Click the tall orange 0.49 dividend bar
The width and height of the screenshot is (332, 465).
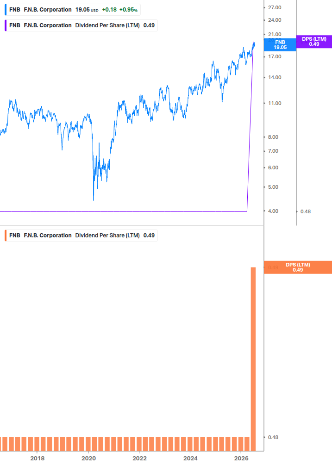coord(253,359)
